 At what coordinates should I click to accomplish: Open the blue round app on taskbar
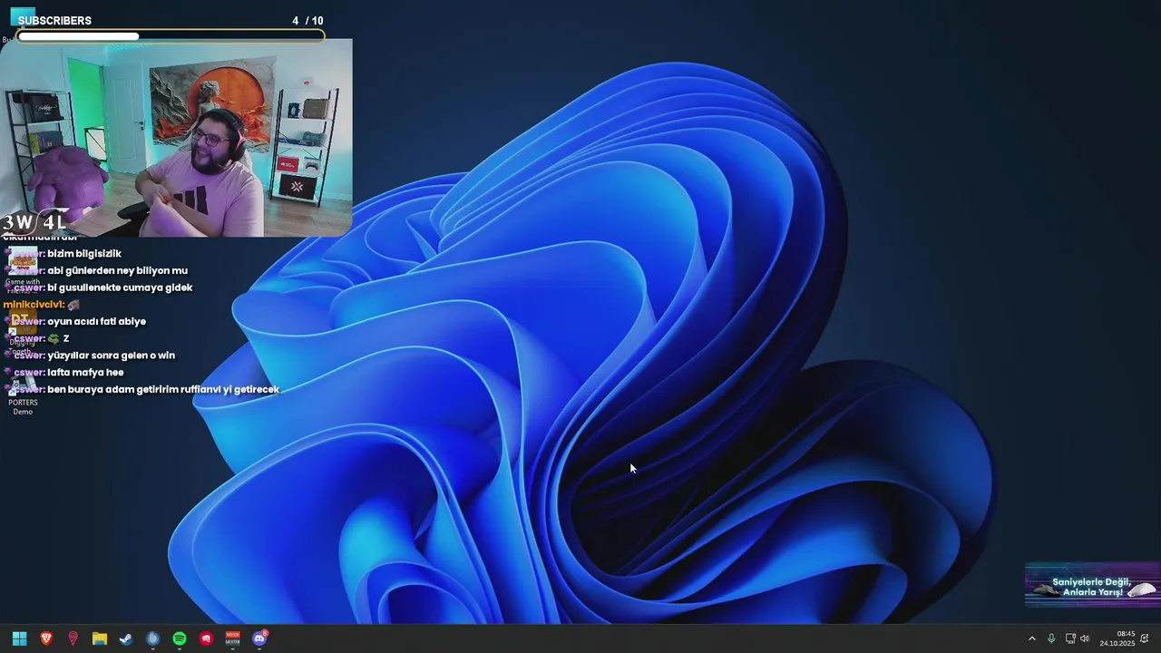pyautogui.click(x=153, y=638)
